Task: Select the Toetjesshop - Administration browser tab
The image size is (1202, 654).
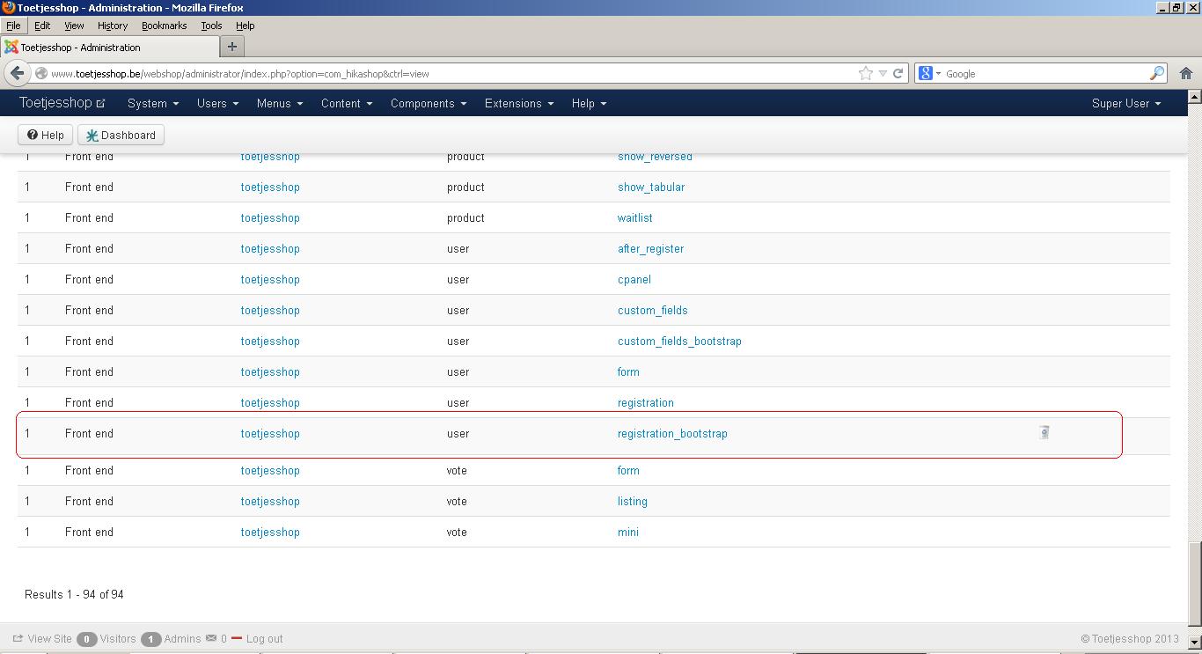Action: pyautogui.click(x=109, y=47)
